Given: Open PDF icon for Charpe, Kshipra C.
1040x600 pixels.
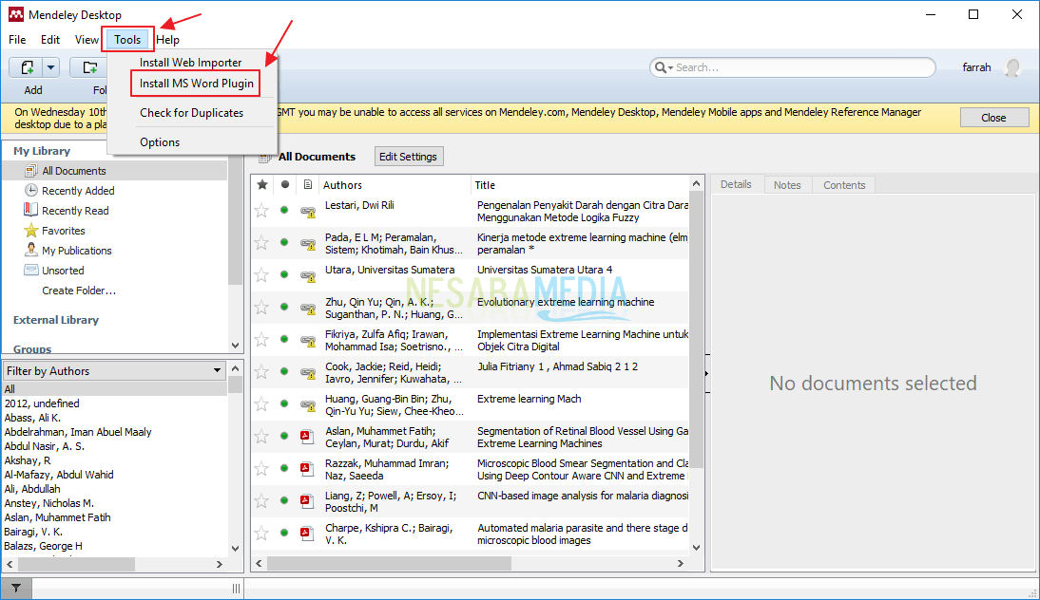Looking at the screenshot, I should [x=306, y=533].
